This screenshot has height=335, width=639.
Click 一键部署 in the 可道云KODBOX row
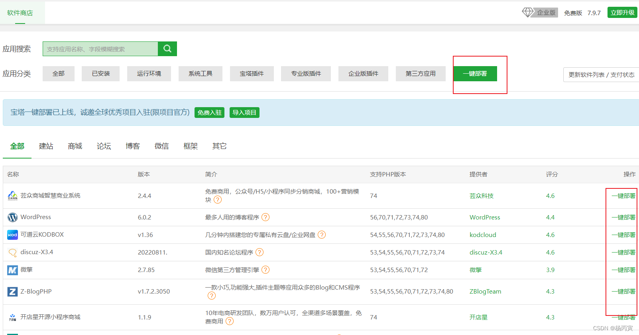(624, 235)
